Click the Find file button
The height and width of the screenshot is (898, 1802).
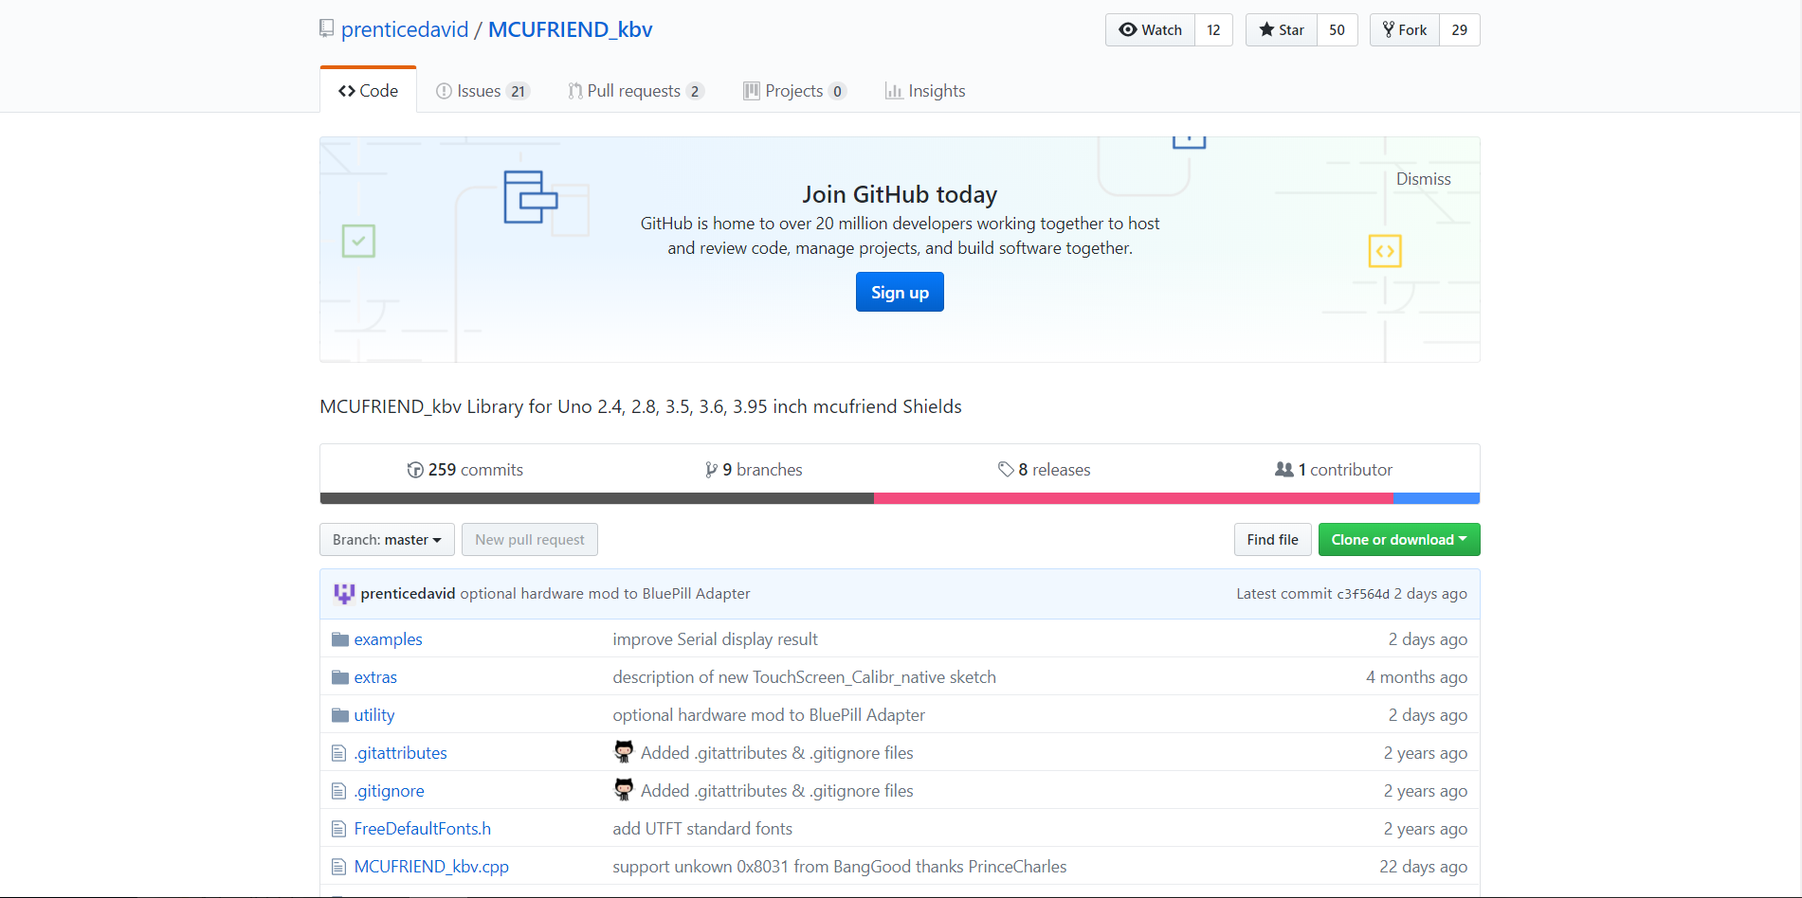tap(1272, 540)
